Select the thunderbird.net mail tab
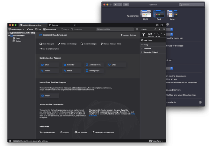The width and height of the screenshot is (209, 146). [32, 25]
